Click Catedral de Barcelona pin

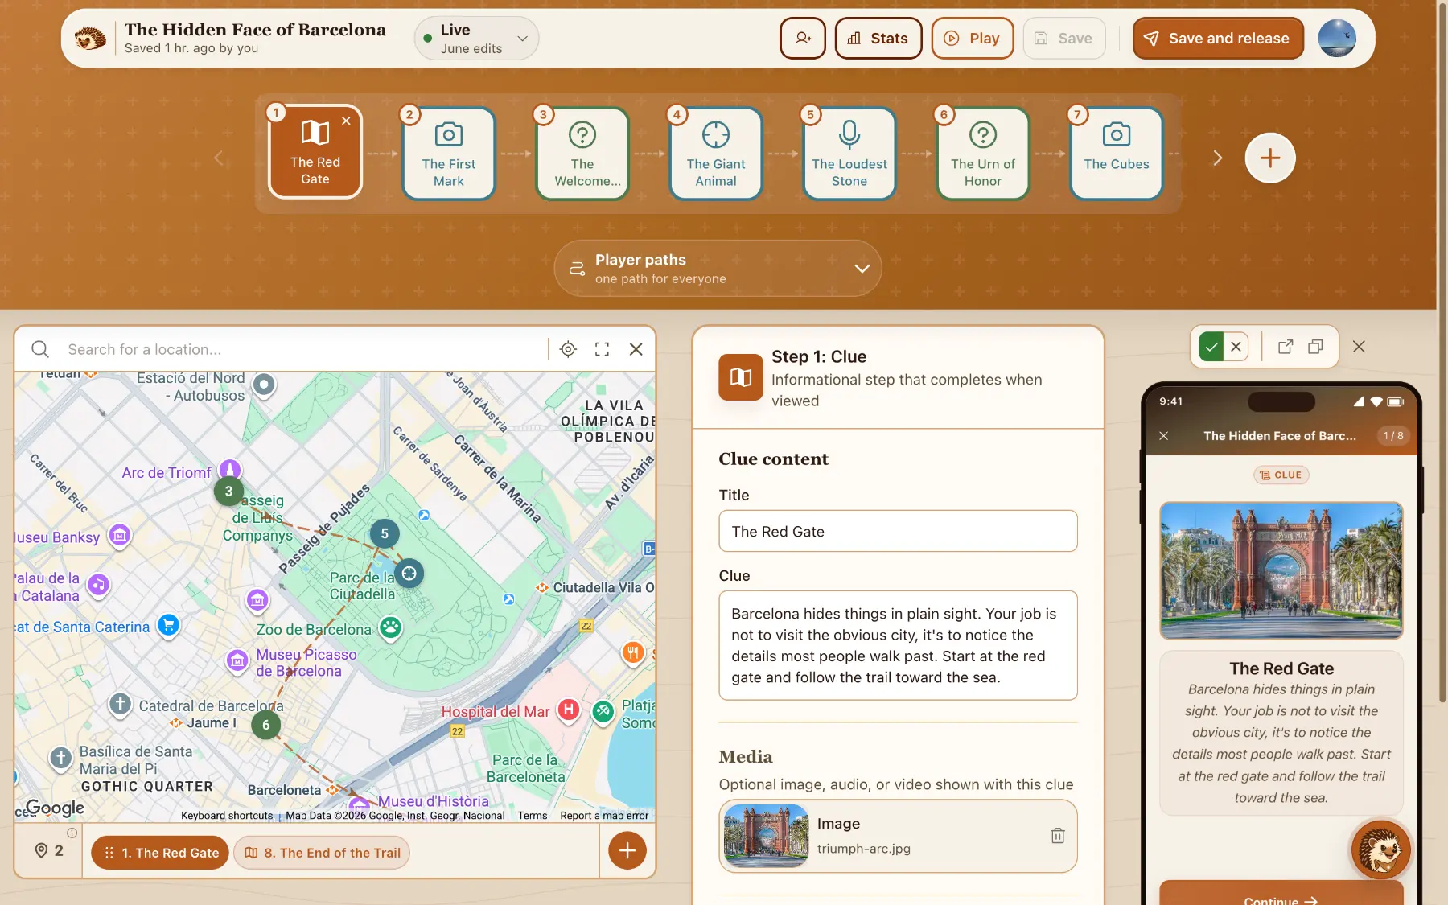coord(120,705)
